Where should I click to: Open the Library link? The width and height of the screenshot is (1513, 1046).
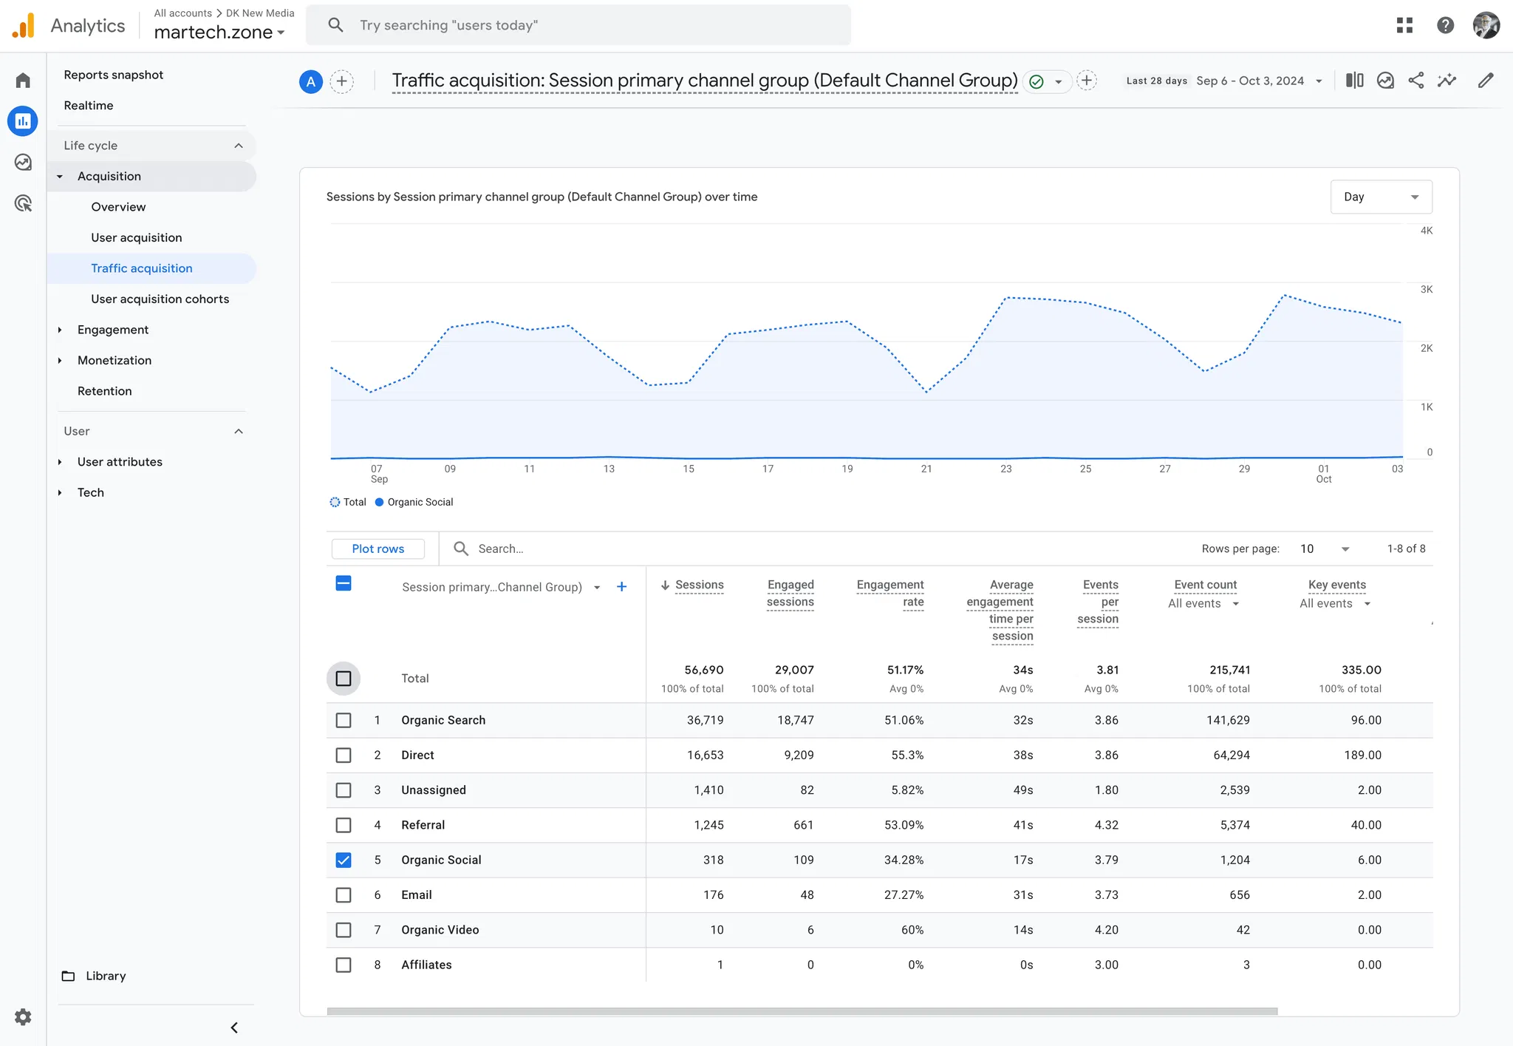[105, 976]
